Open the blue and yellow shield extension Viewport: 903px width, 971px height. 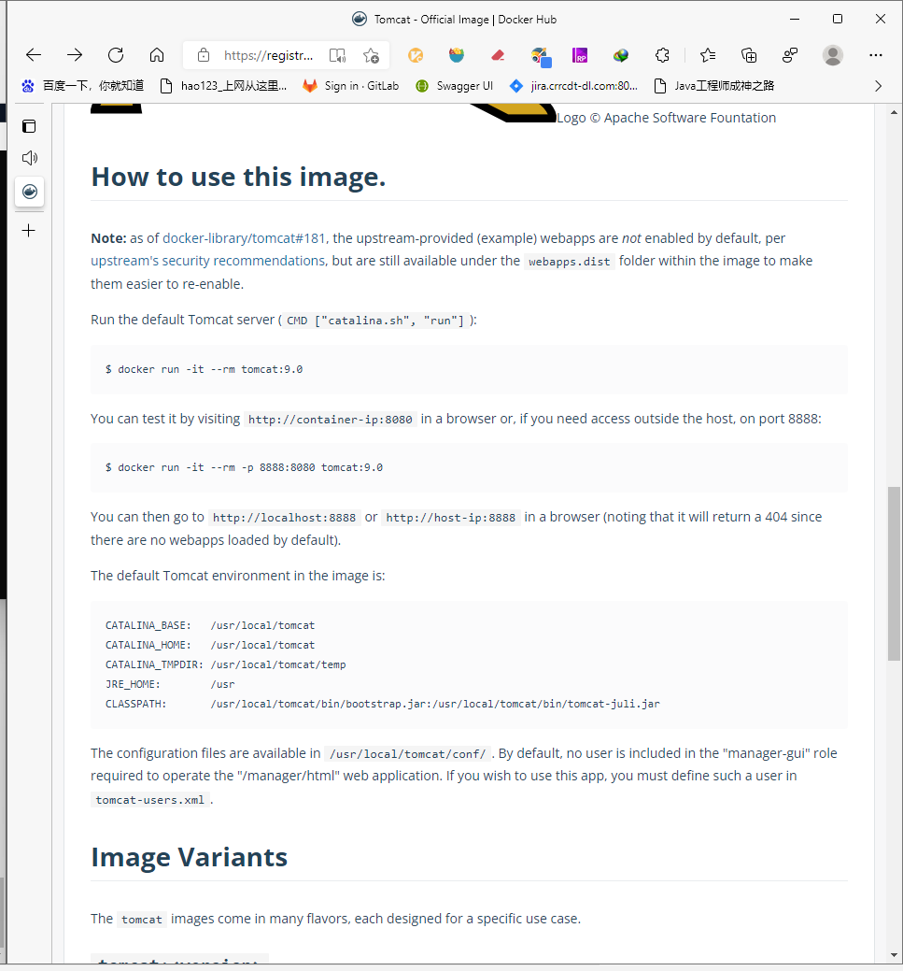coord(456,56)
